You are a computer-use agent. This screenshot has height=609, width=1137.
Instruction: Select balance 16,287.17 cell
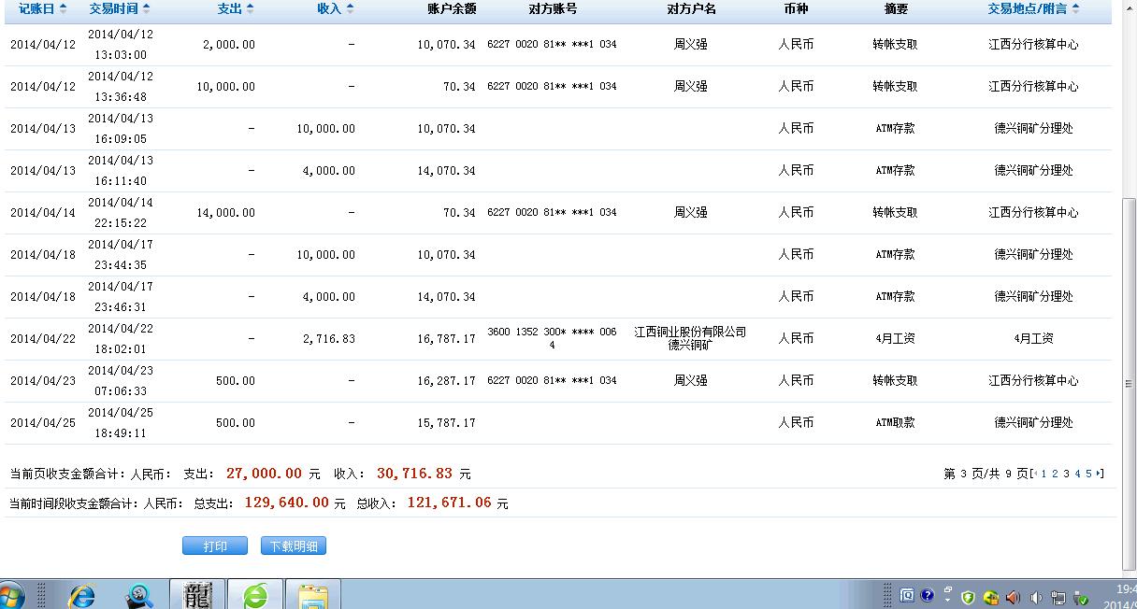tap(446, 381)
